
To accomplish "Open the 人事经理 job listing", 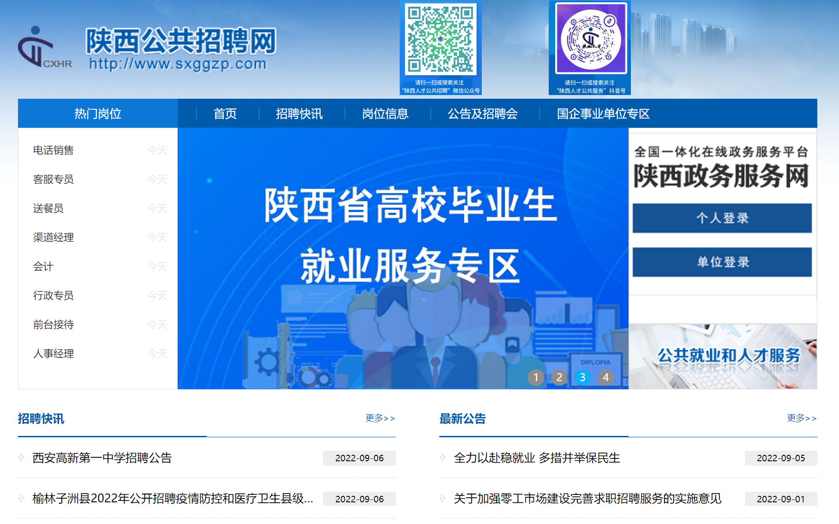I will (x=54, y=354).
